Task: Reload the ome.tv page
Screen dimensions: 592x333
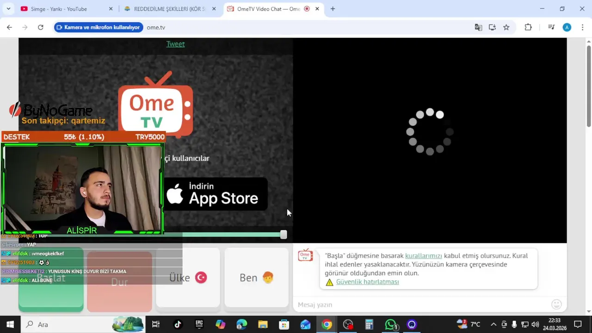Action: click(x=41, y=27)
